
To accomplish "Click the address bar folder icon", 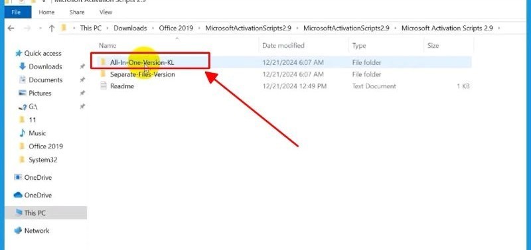I will coord(63,28).
